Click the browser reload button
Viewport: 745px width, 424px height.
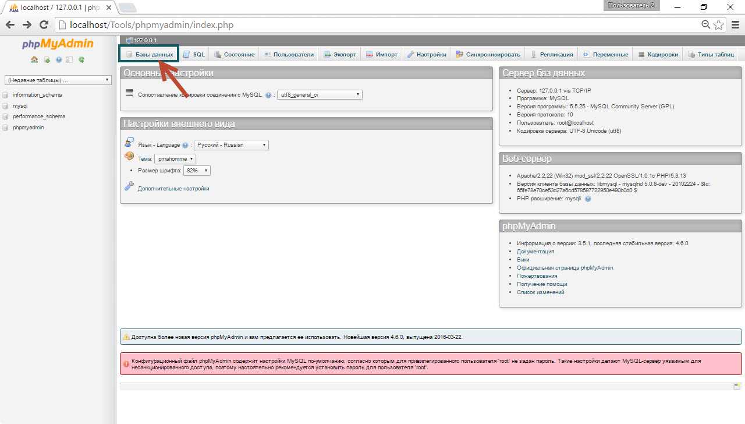44,25
